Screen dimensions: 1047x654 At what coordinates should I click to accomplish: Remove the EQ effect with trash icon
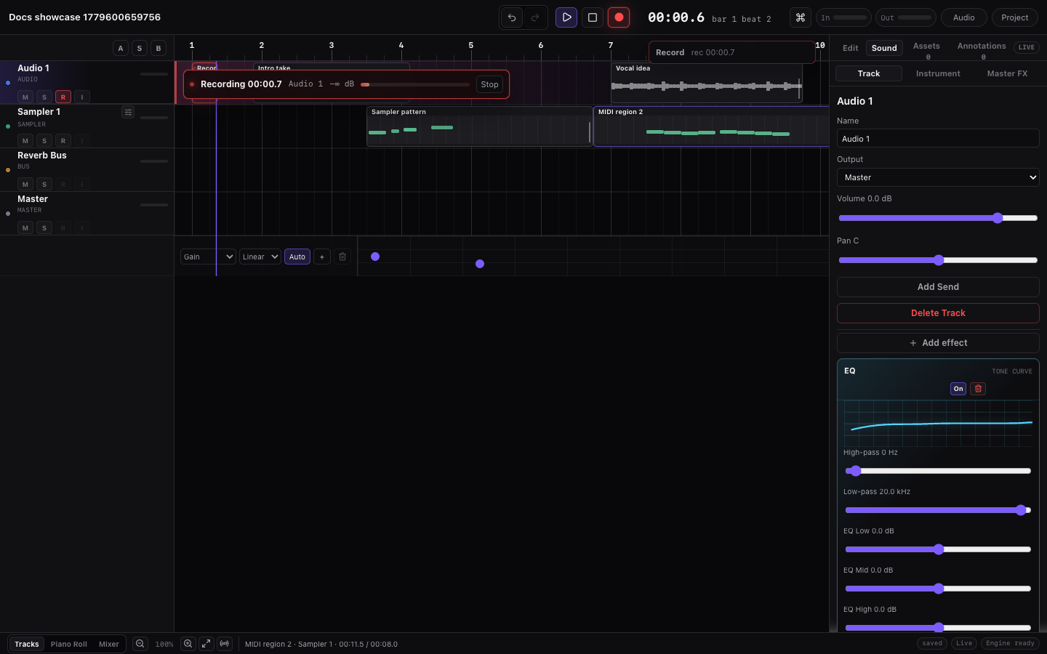pos(978,389)
